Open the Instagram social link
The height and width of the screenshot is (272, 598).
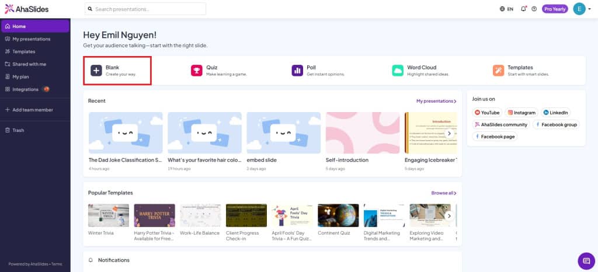tap(521, 113)
